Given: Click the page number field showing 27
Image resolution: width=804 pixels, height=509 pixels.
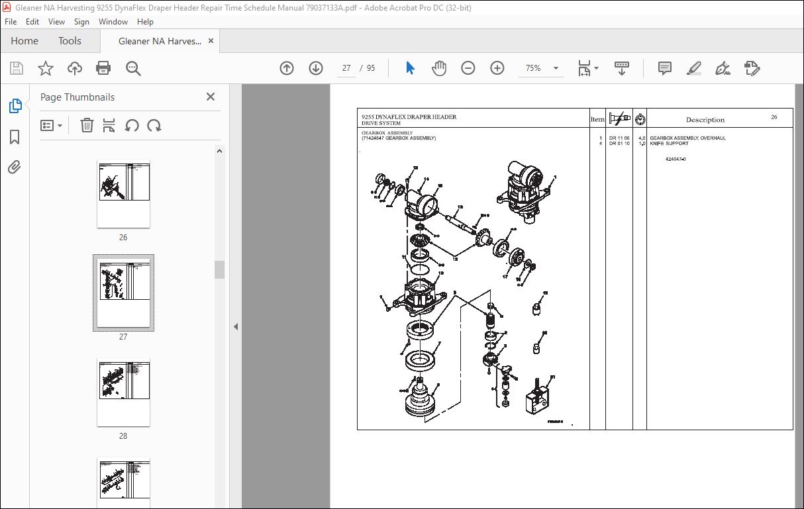Looking at the screenshot, I should [346, 68].
